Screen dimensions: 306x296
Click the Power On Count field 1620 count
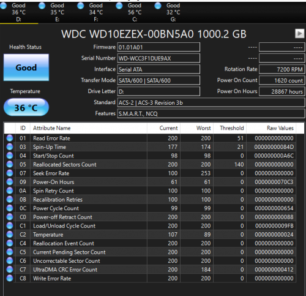pos(282,80)
